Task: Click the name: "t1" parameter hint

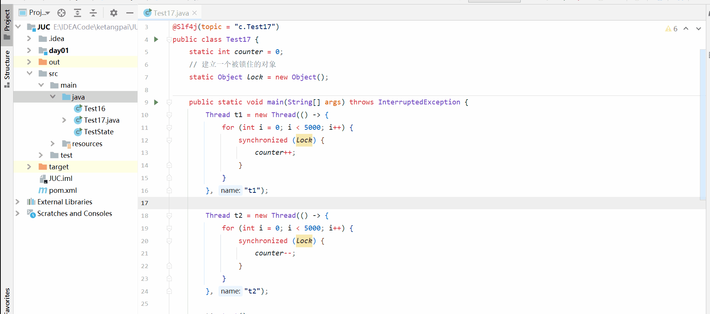Action: pos(231,191)
